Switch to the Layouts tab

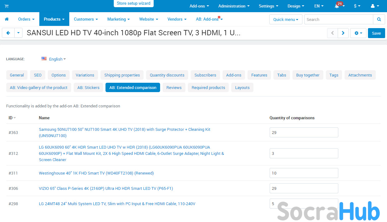click(242, 87)
